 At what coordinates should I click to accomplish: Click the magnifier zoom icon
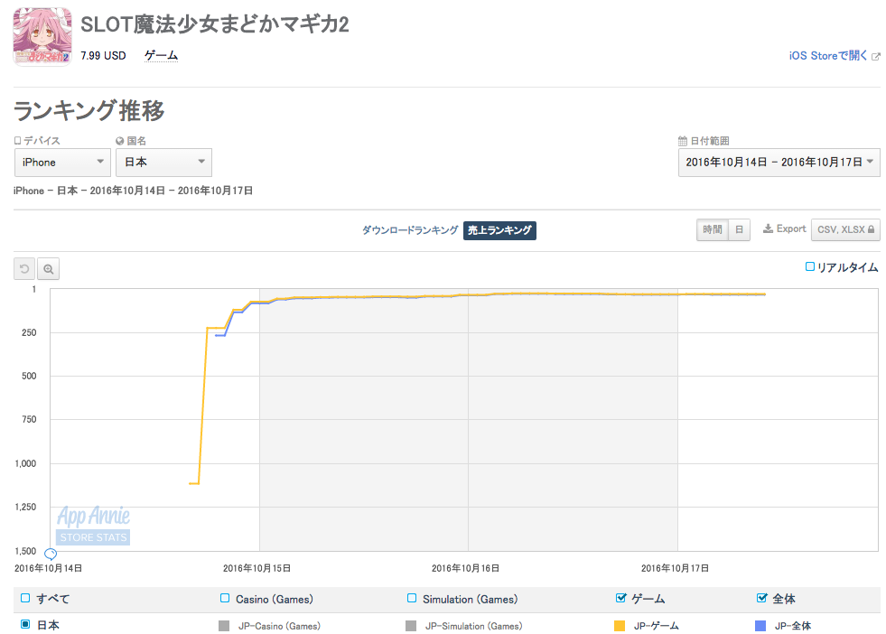tap(49, 269)
